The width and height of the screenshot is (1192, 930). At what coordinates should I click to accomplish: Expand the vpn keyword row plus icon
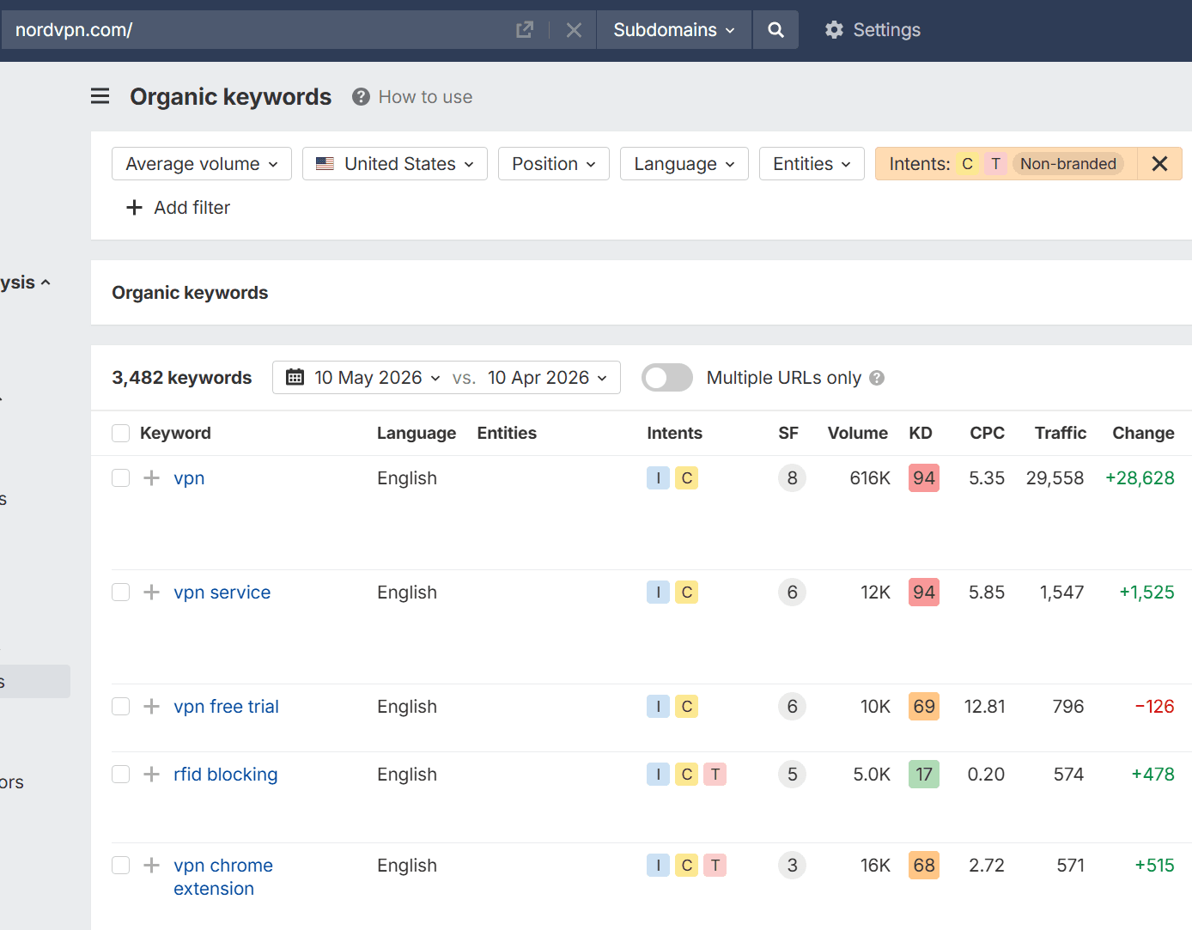[x=152, y=478]
